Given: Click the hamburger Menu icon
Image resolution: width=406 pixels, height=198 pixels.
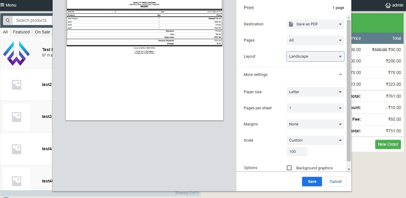Looking at the screenshot, I should (2, 5).
